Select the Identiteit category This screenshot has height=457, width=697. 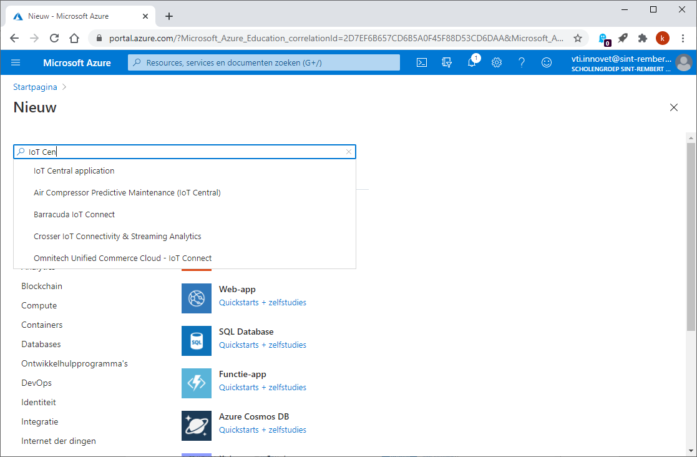point(39,402)
